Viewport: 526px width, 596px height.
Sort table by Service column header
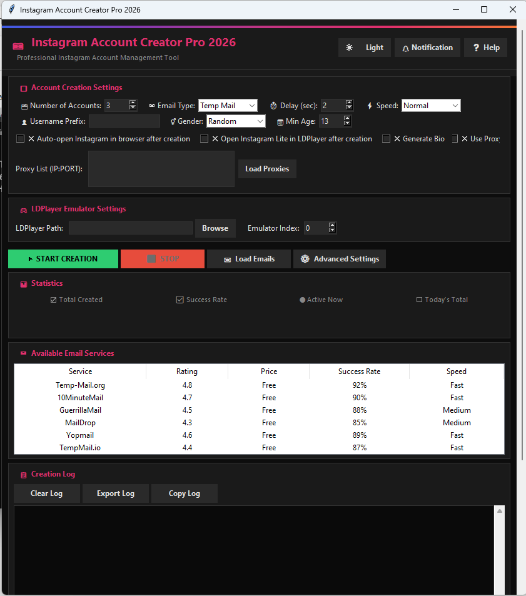coord(80,371)
